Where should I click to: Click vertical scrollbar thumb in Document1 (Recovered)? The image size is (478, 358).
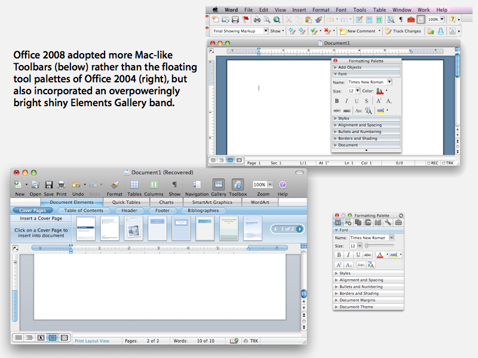pos(304,294)
